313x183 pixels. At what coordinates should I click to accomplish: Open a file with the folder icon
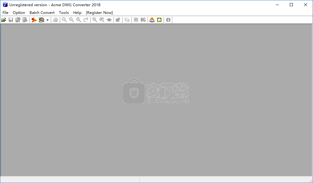4,20
